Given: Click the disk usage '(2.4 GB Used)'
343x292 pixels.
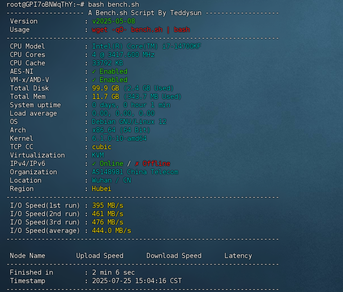Looking at the screenshot, I should click(148, 88).
